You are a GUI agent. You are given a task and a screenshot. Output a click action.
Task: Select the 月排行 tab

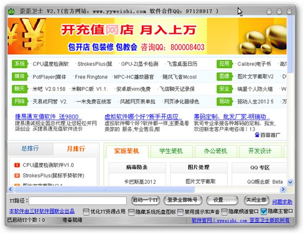tap(76, 149)
